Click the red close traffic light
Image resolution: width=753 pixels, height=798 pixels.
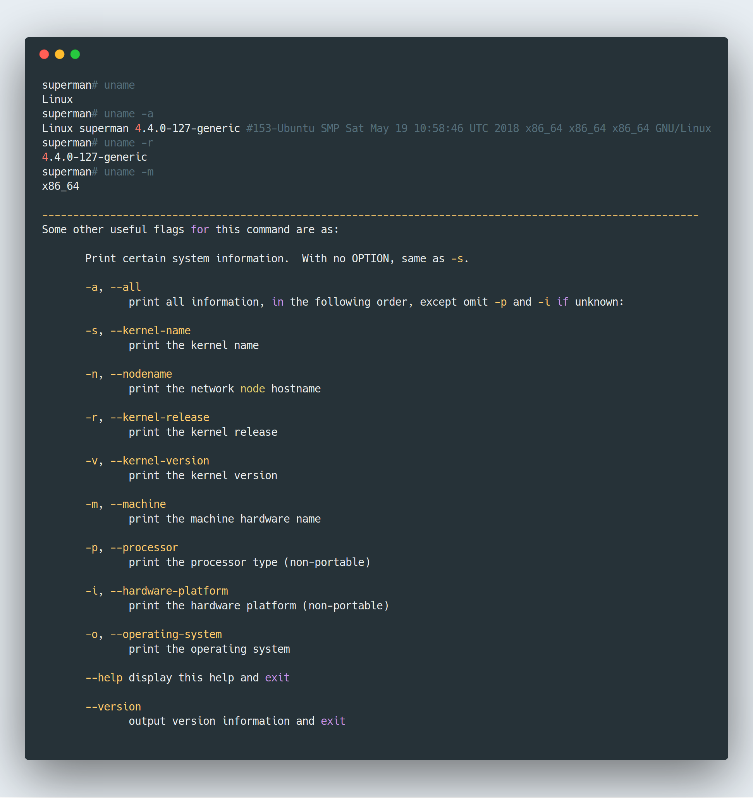(x=44, y=54)
